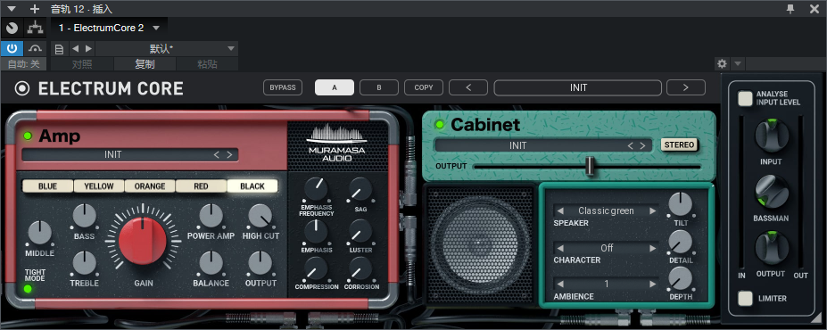Toggle the Amp section green power LED
Viewport: 827px width, 330px height.
click(x=28, y=136)
